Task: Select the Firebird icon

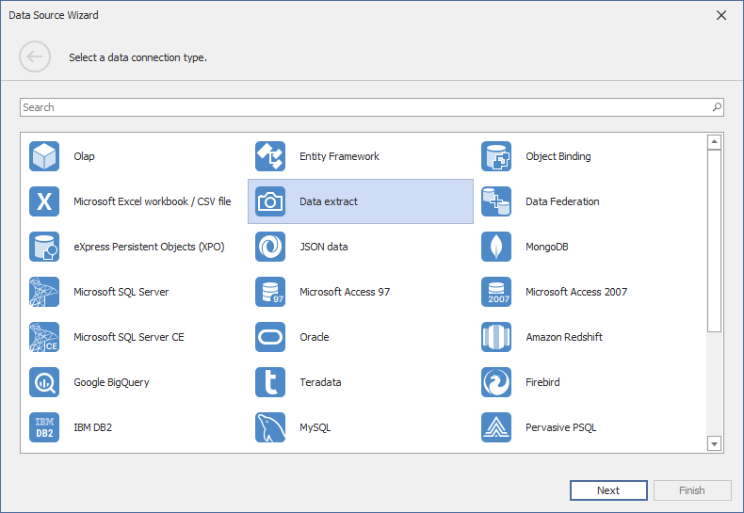Action: click(x=495, y=382)
